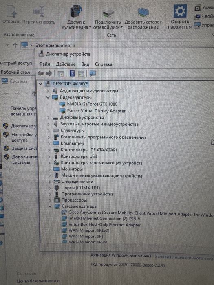Click Открыть параметры gear button
Image resolution: width=214 pixels, height=285 pixels.
click(180, 17)
